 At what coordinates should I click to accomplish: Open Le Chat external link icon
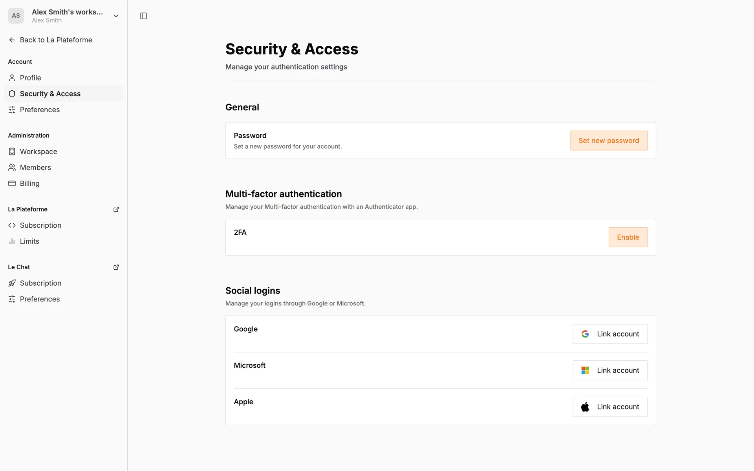click(x=116, y=267)
